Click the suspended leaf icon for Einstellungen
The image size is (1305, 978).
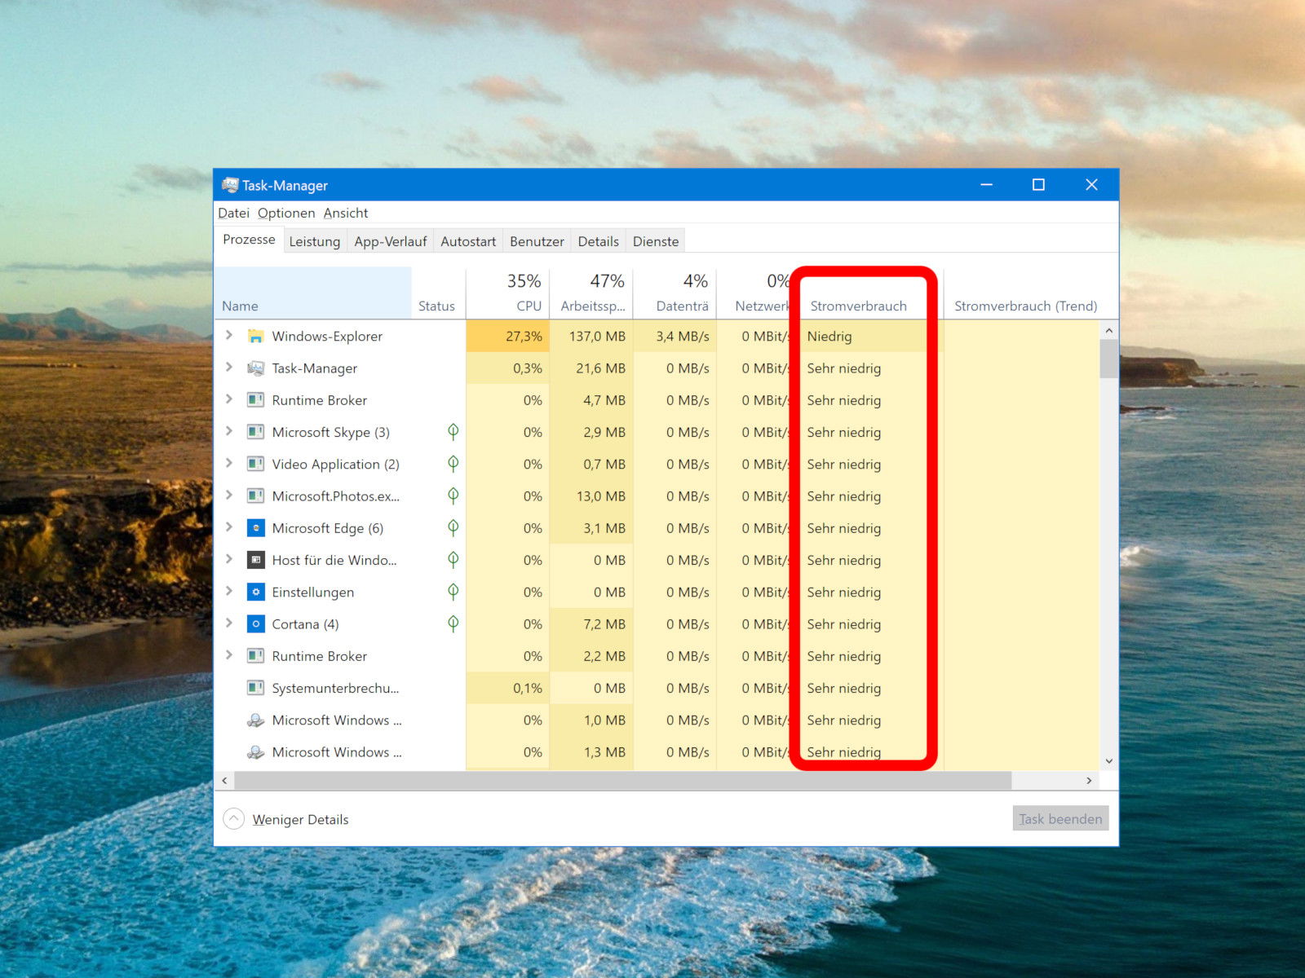453,592
